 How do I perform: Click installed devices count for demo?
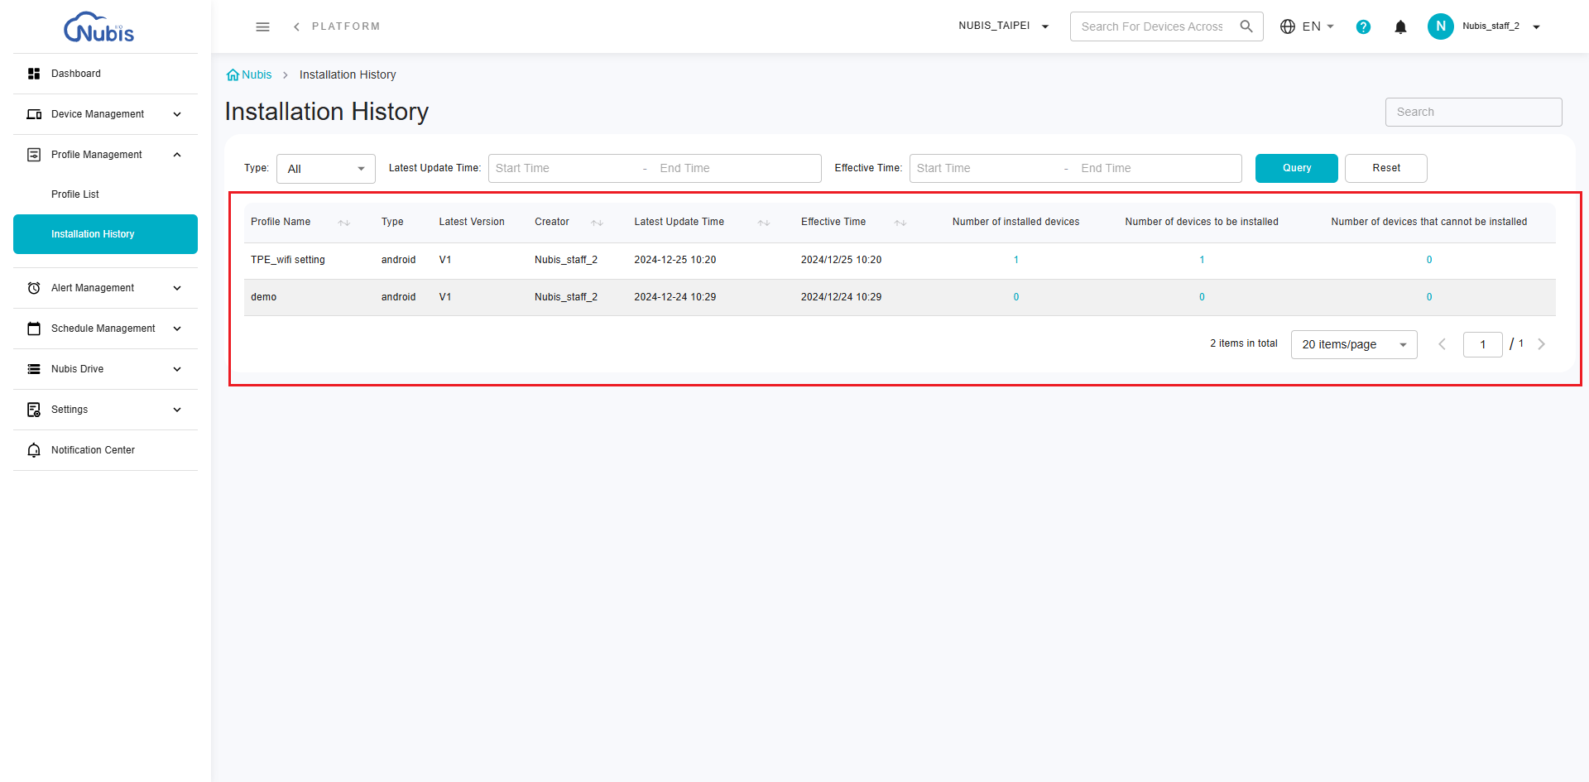[x=1016, y=297]
